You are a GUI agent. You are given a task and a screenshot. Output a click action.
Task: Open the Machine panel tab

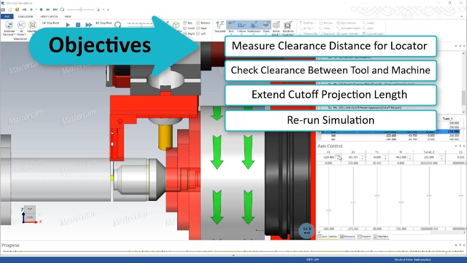pyautogui.click(x=381, y=237)
